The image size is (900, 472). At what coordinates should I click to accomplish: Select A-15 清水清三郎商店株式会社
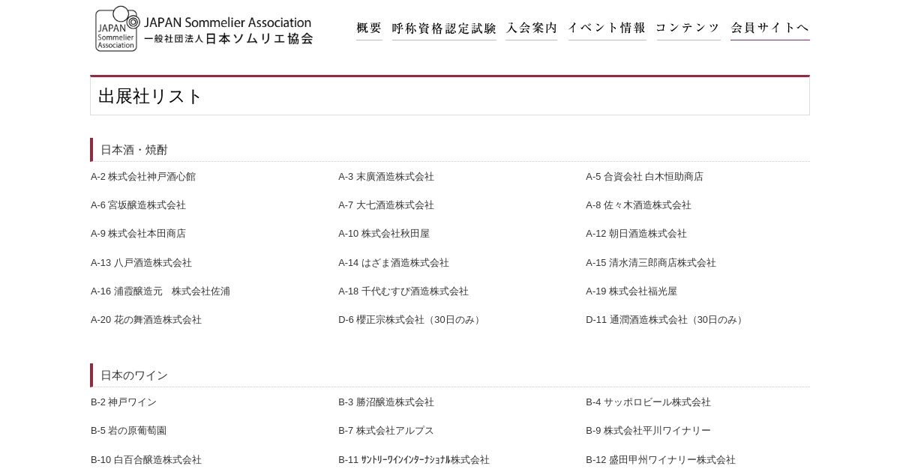tap(651, 263)
